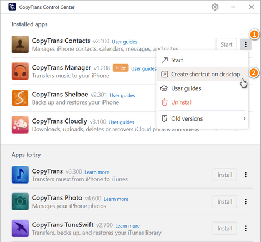
Task: Open Learn more link for CopyTrans Photo
Action: click(x=116, y=199)
